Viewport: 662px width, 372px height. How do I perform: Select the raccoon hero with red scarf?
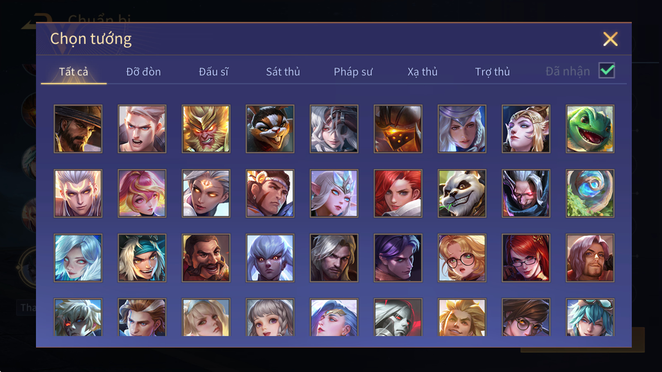coord(270,129)
